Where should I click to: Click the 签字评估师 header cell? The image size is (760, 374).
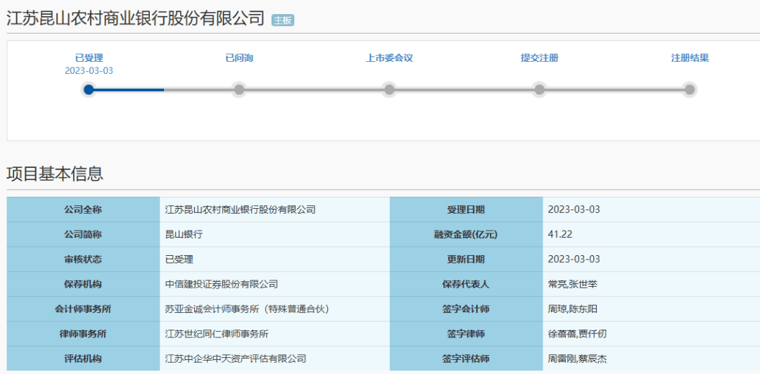click(x=466, y=359)
